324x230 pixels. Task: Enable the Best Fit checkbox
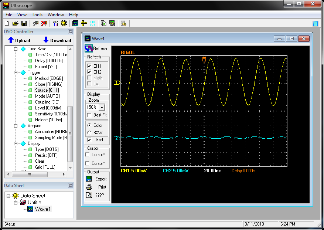pyautogui.click(x=89, y=115)
